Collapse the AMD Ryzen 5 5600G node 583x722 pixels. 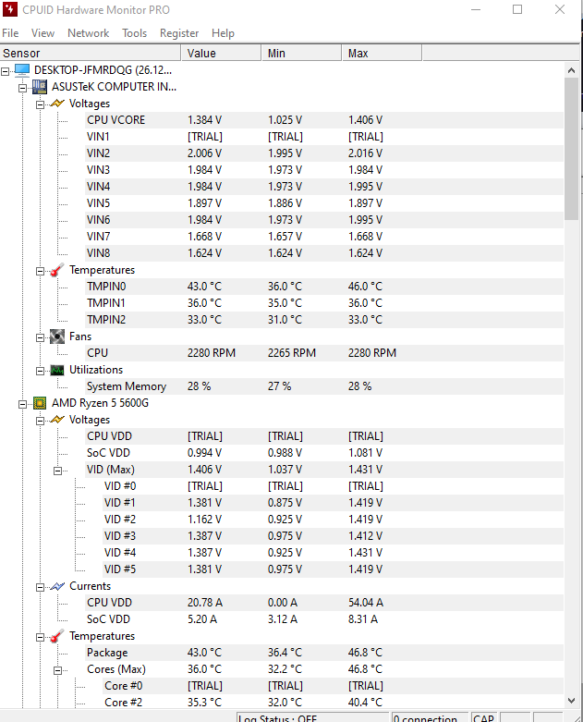coord(22,404)
